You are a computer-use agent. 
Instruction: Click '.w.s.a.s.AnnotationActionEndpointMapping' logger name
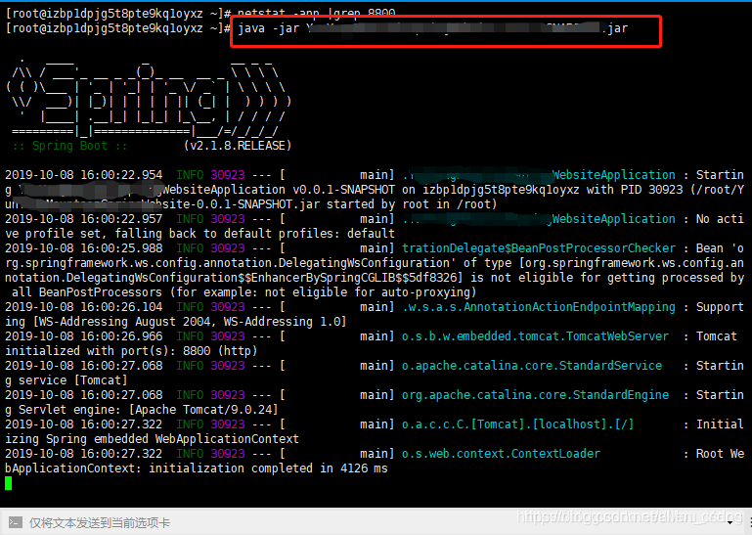539,306
